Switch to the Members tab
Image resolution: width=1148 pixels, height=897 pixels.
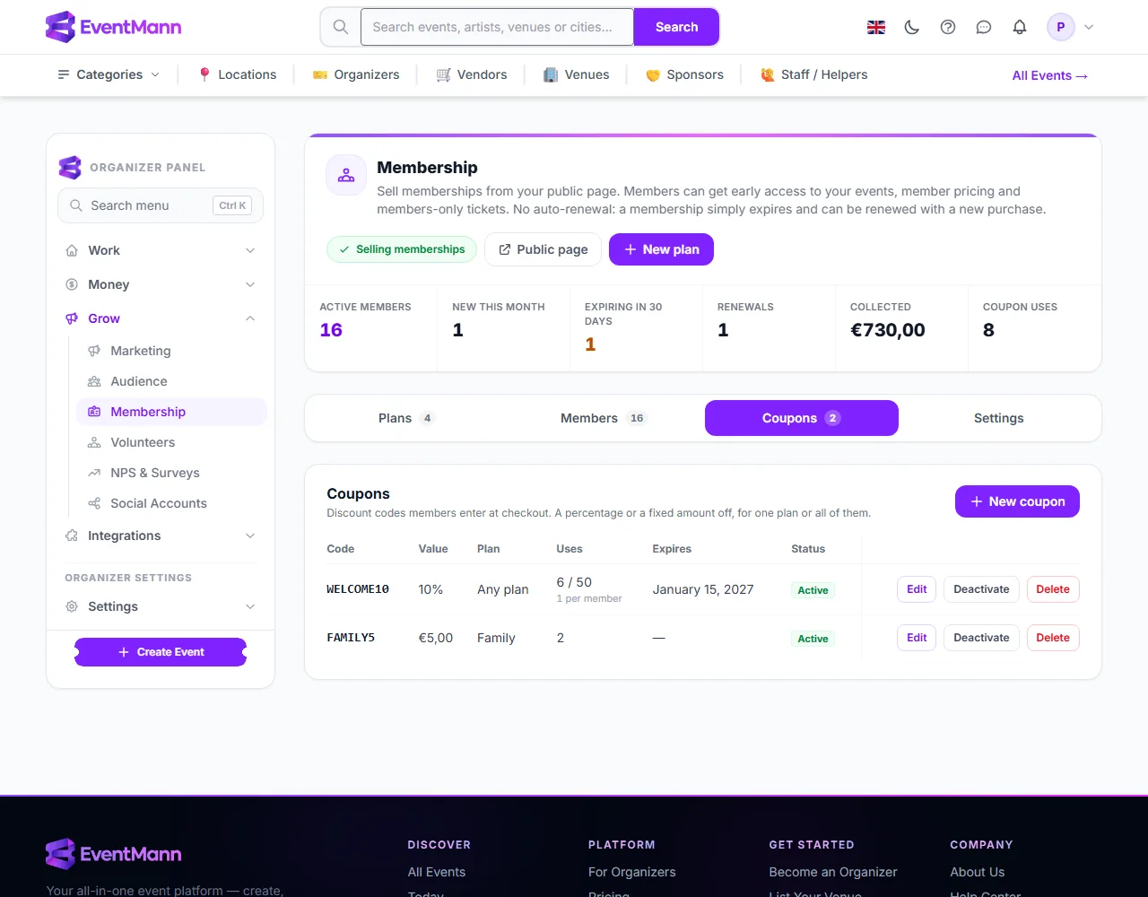click(x=604, y=418)
